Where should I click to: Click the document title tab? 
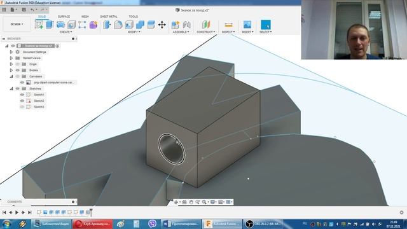[193, 10]
